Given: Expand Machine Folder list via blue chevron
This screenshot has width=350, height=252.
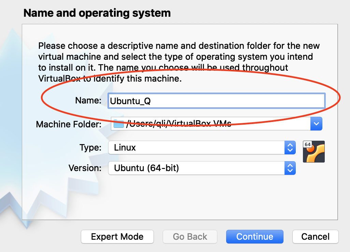Looking at the screenshot, I should pos(316,124).
